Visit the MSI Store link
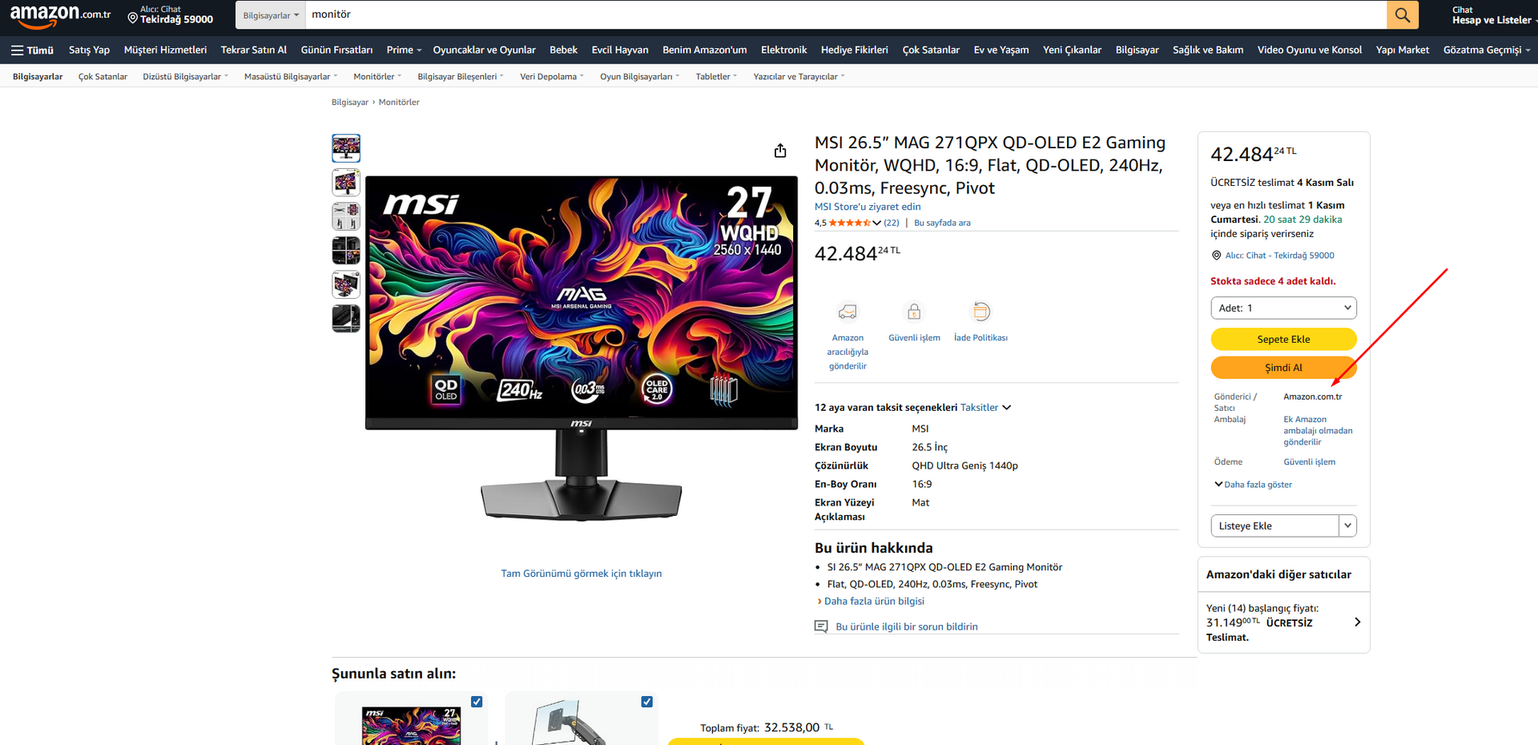This screenshot has width=1538, height=745. click(868, 207)
